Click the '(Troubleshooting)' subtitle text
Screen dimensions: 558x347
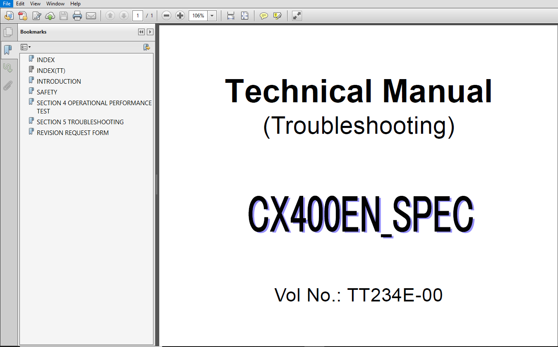[359, 125]
